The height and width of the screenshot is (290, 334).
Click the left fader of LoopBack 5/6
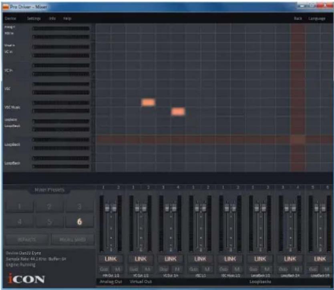point(316,208)
